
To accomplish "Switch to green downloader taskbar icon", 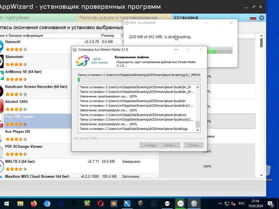I will click(x=180, y=204).
